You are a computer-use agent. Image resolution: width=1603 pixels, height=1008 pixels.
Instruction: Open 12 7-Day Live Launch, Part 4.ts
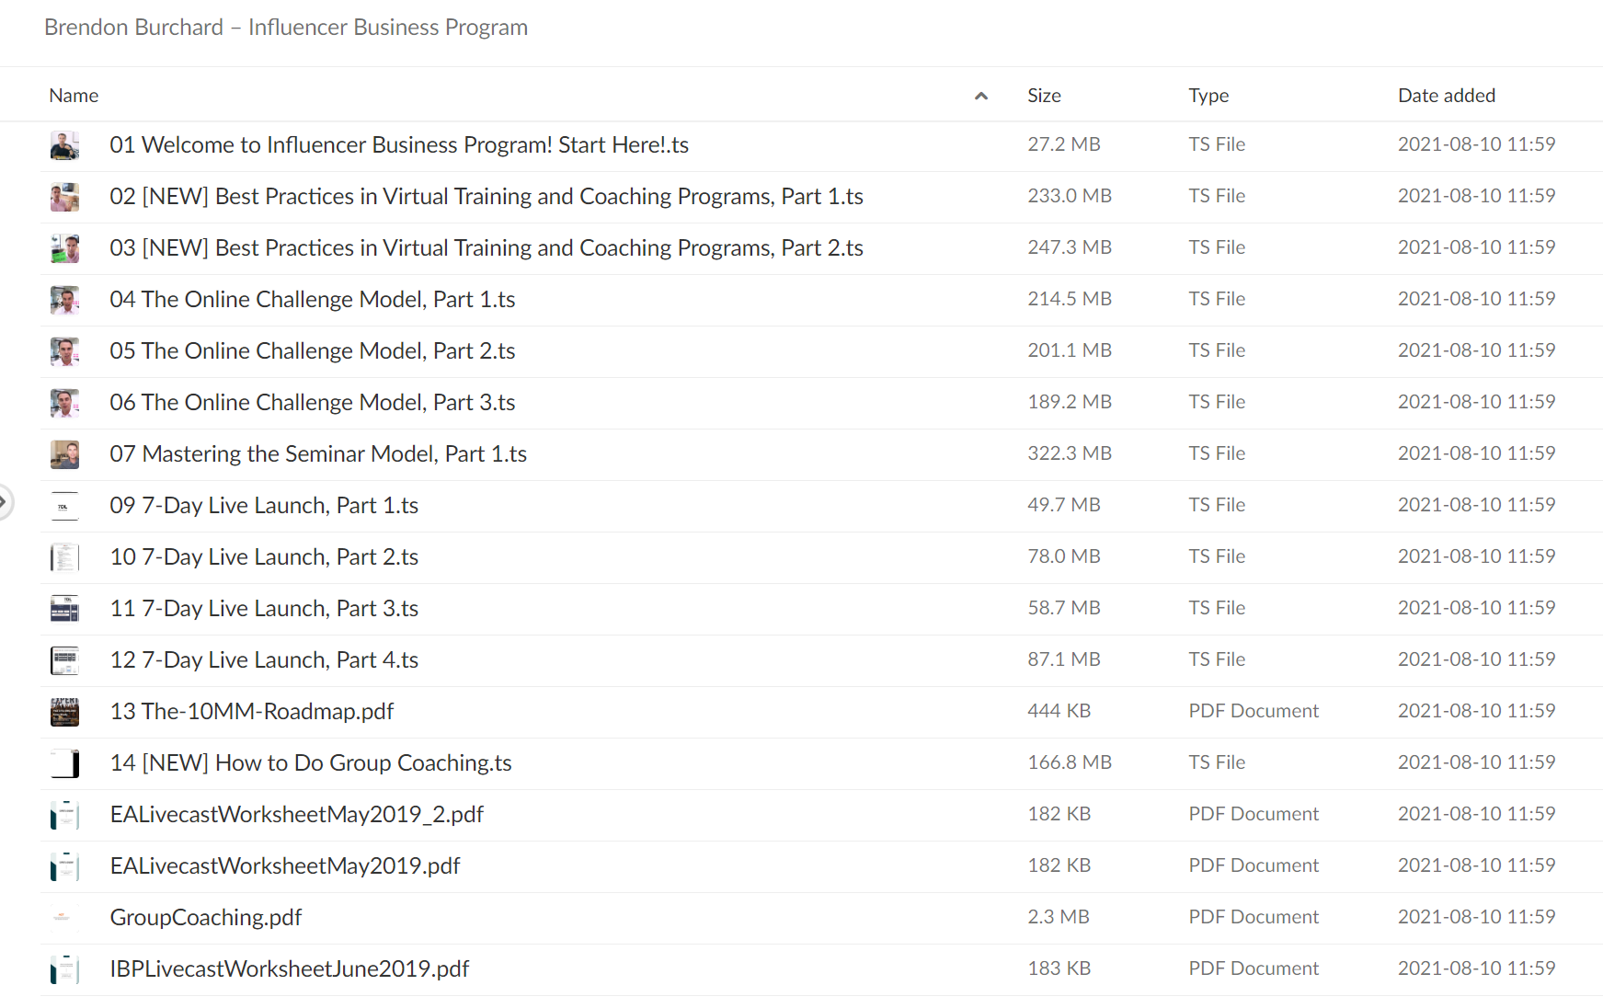[264, 660]
